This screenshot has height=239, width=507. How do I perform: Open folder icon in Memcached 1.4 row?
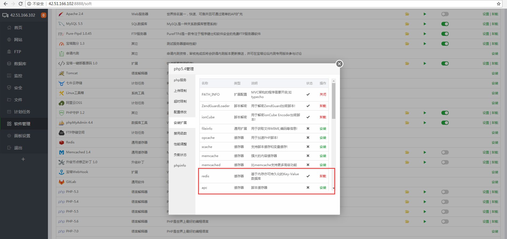[407, 152]
